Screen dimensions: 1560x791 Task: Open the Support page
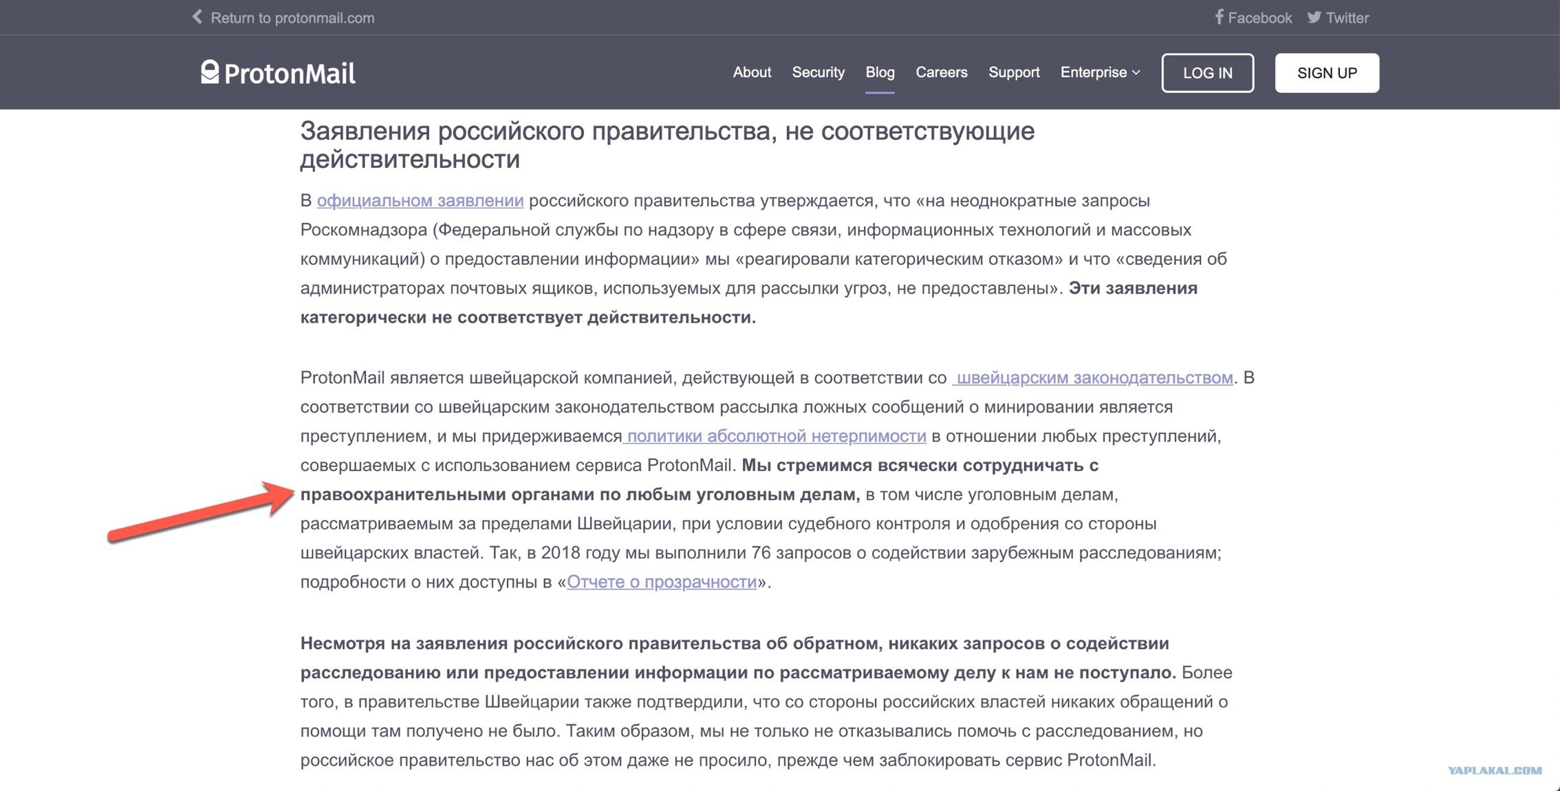tap(1014, 72)
